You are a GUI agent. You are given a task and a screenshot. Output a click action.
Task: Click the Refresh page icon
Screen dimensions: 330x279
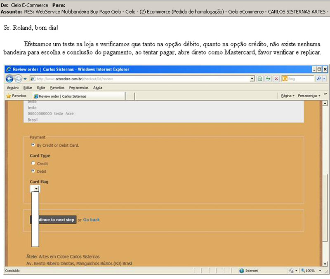click(x=268, y=78)
